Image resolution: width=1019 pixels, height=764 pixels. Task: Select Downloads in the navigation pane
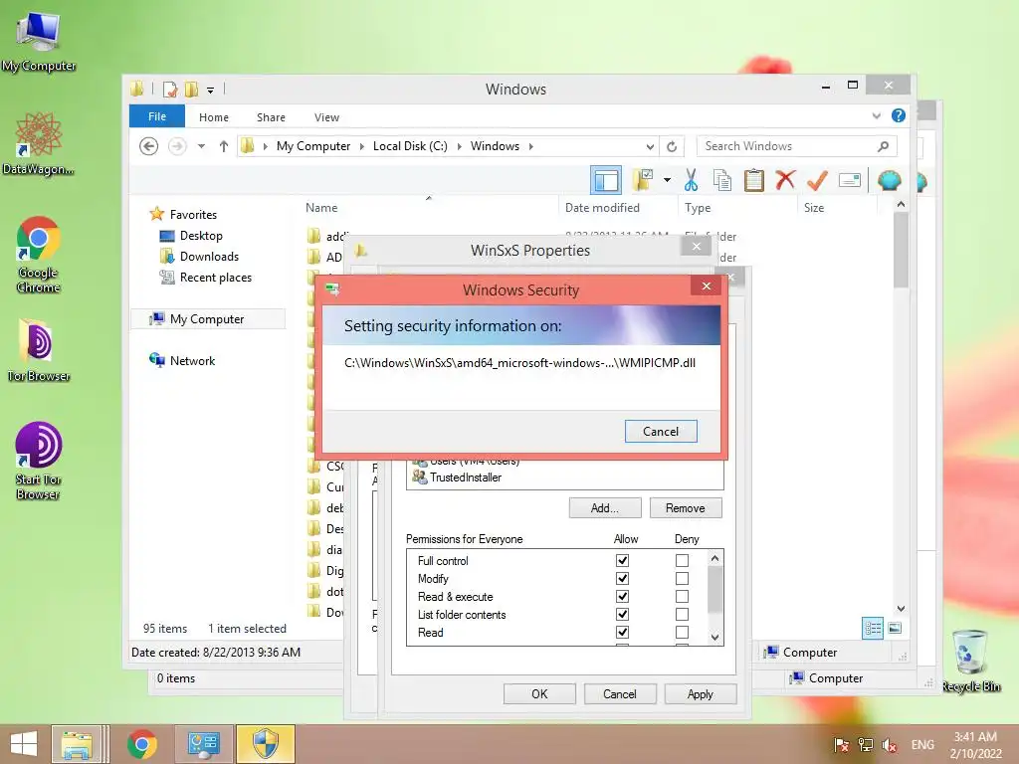tap(209, 256)
